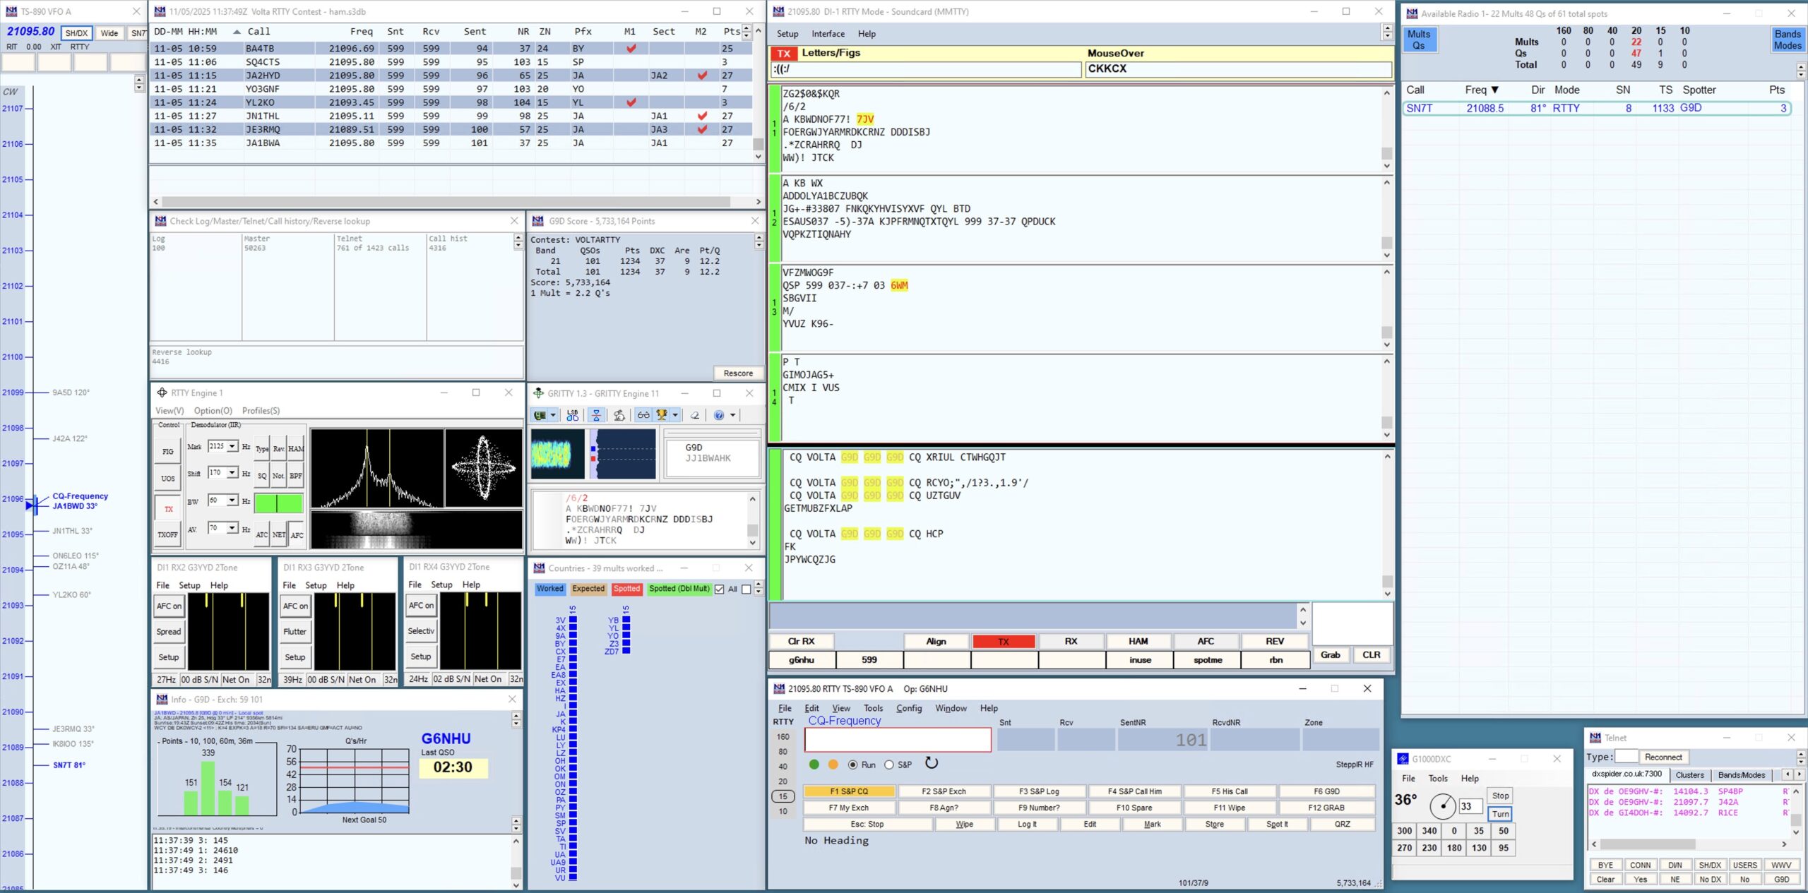Toggle the All checkbox in Countries window

tap(720, 589)
